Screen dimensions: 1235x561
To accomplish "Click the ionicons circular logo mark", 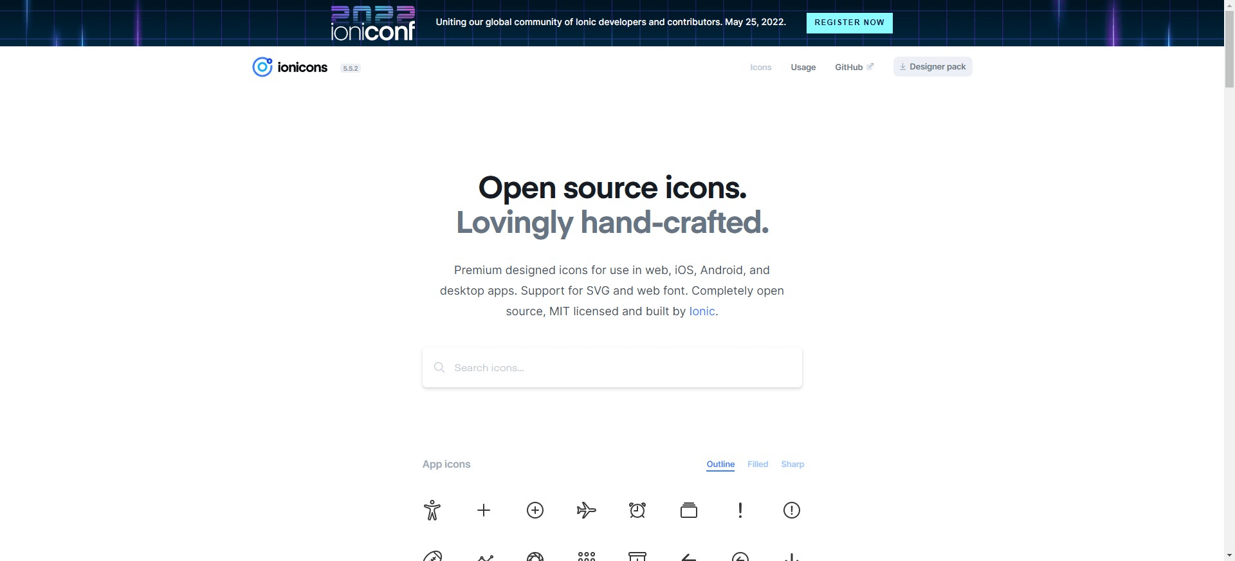I will tap(262, 67).
